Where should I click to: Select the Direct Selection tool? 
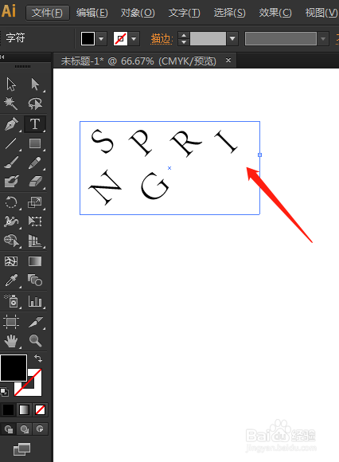[35, 84]
